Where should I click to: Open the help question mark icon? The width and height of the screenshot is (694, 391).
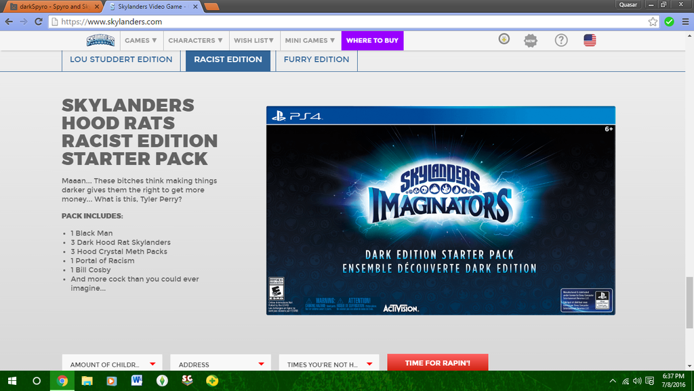click(x=560, y=41)
